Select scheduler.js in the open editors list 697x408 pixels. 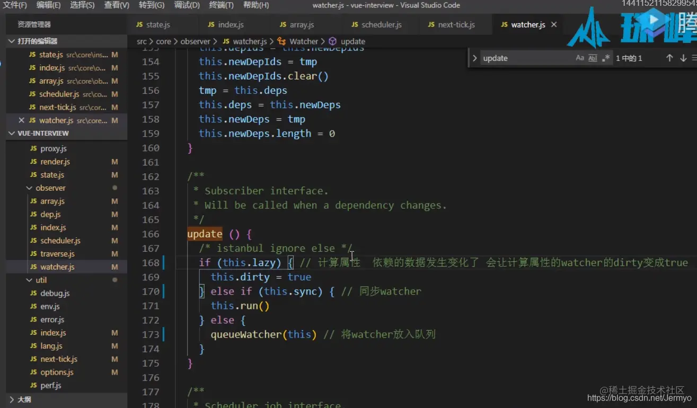(66, 94)
